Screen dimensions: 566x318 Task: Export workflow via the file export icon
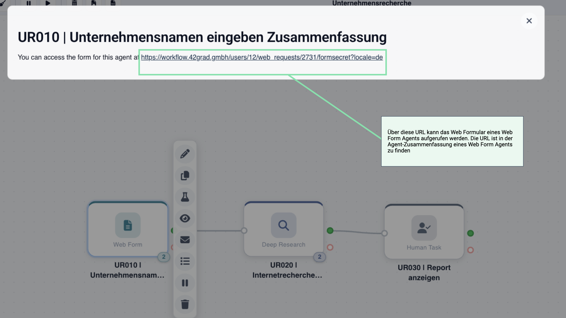coord(113,3)
